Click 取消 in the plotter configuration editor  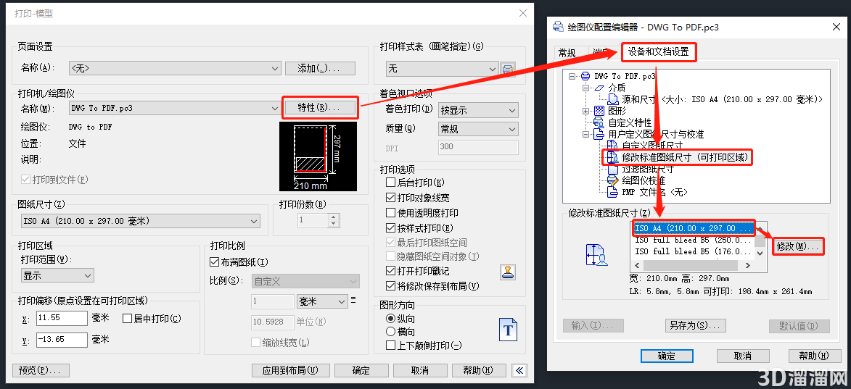(x=742, y=356)
